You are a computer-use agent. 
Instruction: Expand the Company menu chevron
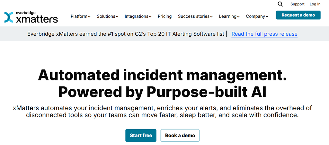[267, 17]
